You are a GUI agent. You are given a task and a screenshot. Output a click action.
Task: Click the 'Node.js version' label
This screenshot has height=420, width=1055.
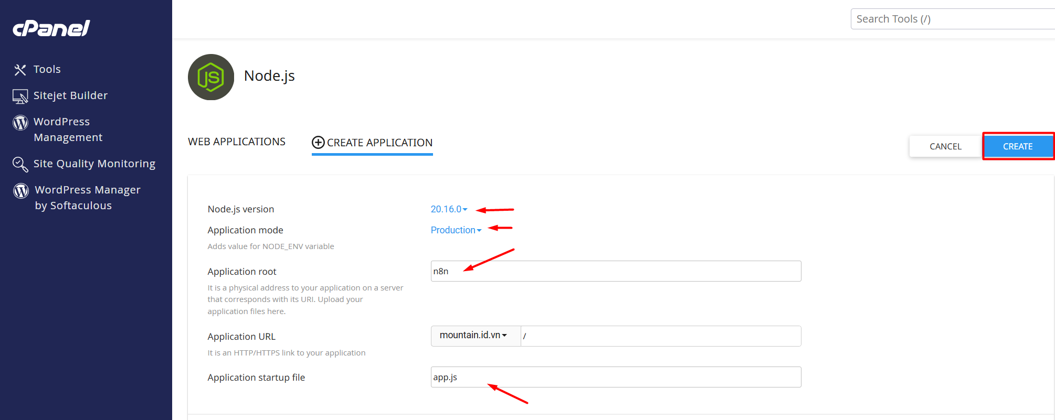[241, 209]
